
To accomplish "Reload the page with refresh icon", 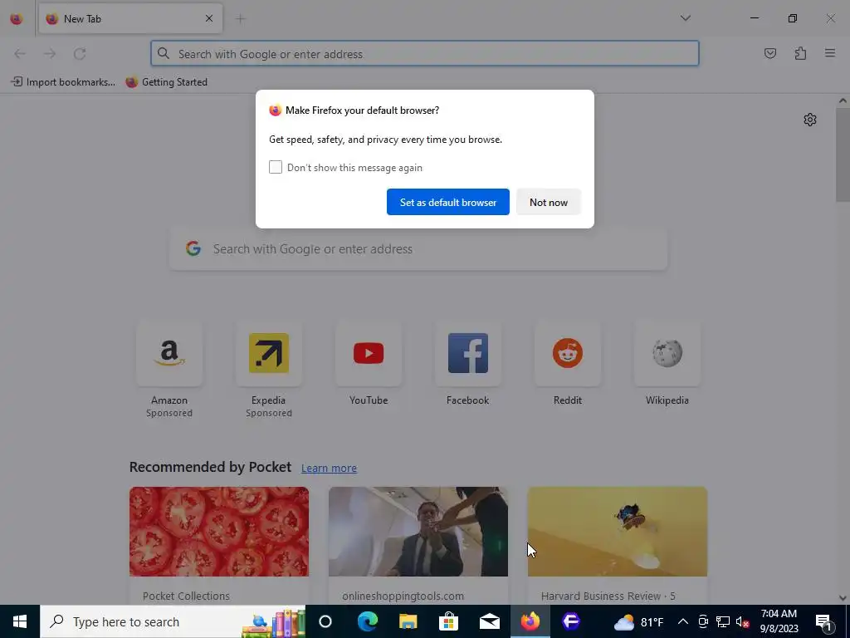I will (x=80, y=54).
